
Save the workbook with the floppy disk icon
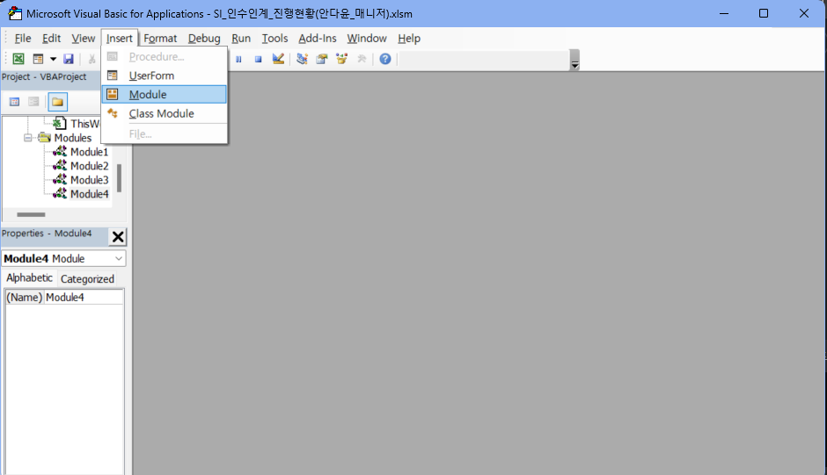coord(69,59)
